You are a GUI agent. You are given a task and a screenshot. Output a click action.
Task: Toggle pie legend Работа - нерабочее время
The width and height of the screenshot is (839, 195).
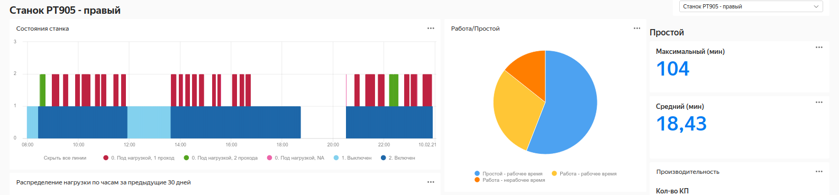509,180
